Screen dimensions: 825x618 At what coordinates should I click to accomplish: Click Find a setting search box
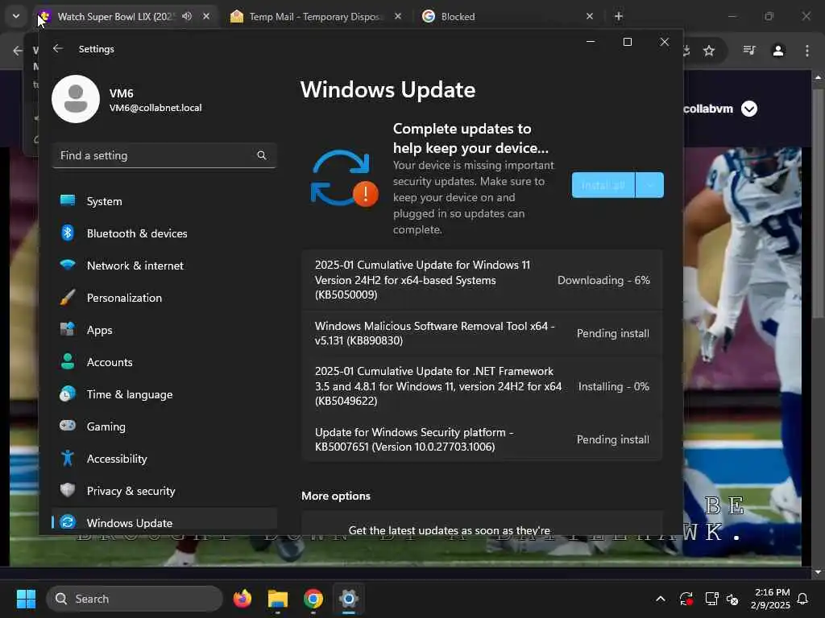pos(164,155)
